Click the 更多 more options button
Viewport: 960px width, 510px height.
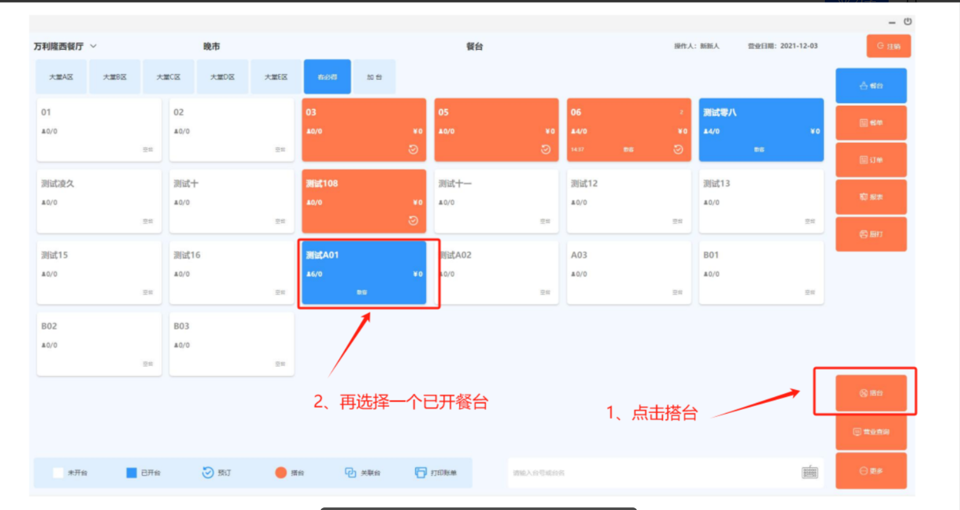pos(871,470)
